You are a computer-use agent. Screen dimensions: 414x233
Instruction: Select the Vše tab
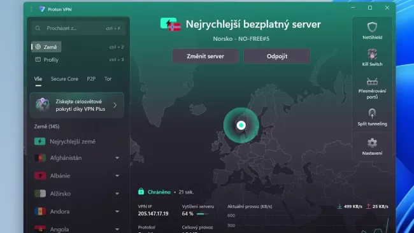click(x=38, y=79)
